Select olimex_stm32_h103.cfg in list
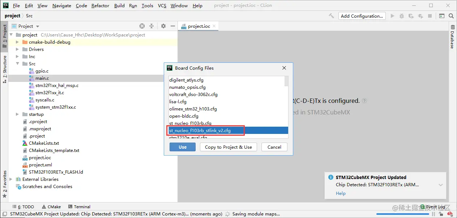Viewport: 457px width, 218px height. coord(226,109)
